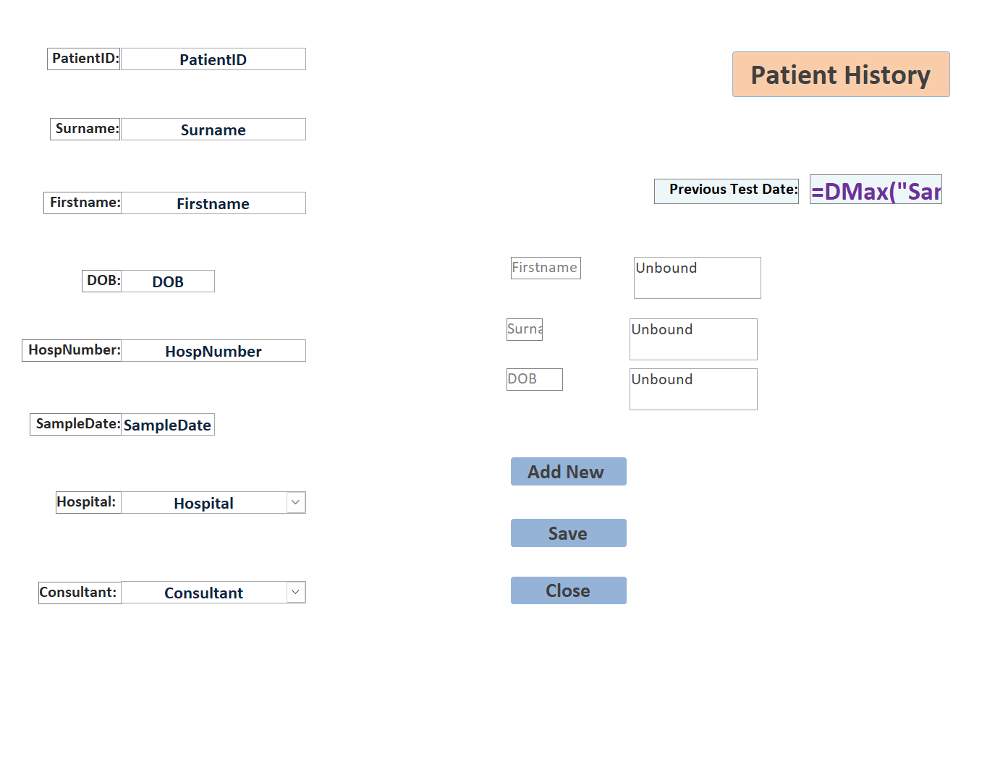
Task: Select the HospNumber label
Action: pos(72,351)
